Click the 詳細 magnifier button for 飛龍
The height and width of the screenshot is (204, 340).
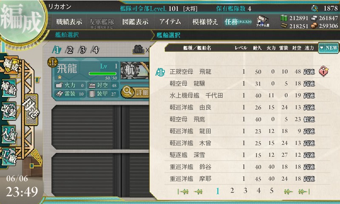click(135, 92)
